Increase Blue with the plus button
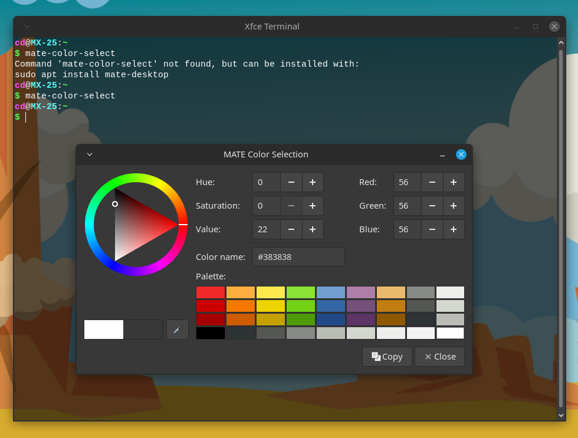 454,229
